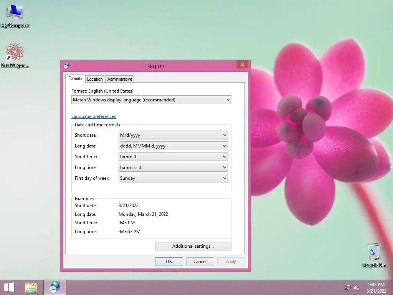Dismiss the dialog with the Cancel button
The image size is (393, 295).
pyautogui.click(x=200, y=261)
